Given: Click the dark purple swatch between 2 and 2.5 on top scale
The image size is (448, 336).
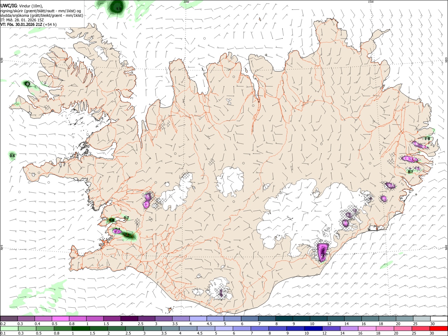Looking at the screenshot, I should coord(129,319).
